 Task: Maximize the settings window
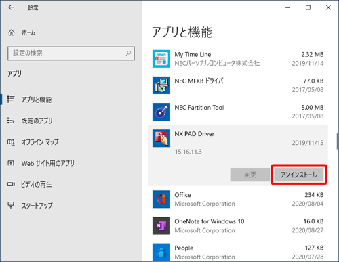tap(308, 7)
